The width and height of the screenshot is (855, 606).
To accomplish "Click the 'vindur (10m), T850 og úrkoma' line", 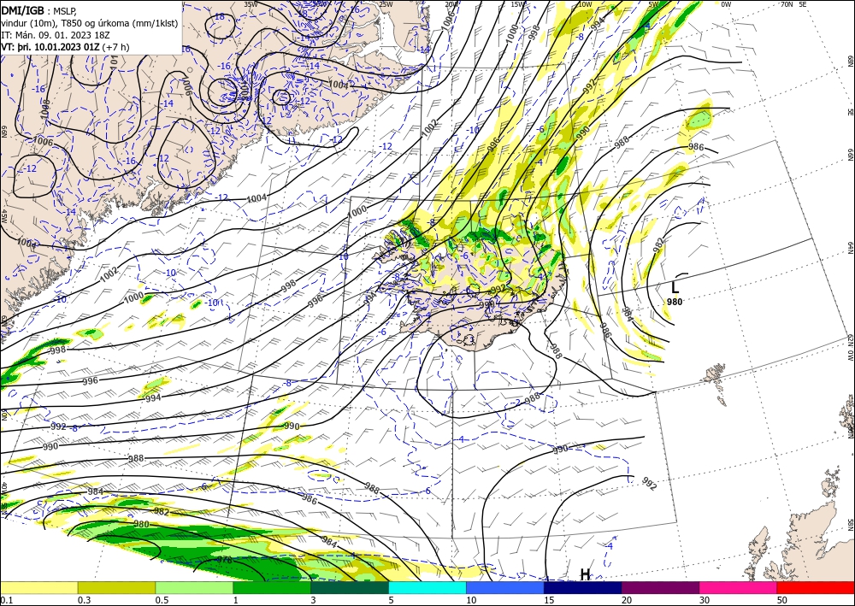I will [x=89, y=23].
